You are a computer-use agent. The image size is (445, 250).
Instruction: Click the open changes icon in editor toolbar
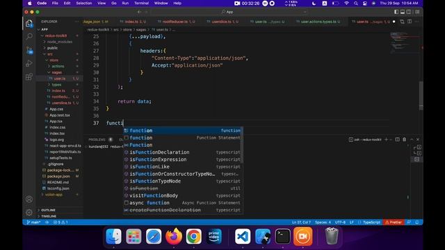(x=402, y=22)
